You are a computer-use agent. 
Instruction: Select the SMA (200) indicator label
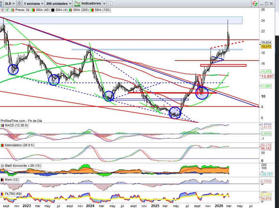[81, 10]
